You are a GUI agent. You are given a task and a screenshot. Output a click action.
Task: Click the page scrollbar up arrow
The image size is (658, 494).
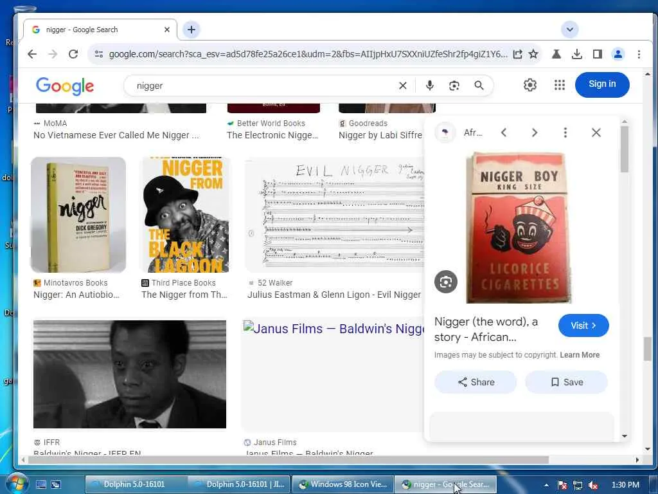pyautogui.click(x=648, y=74)
